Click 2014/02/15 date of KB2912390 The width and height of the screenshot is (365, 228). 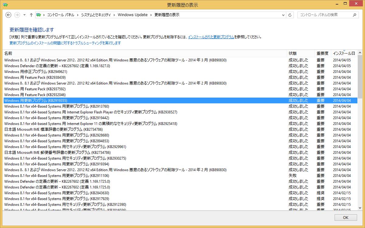coord(342,205)
